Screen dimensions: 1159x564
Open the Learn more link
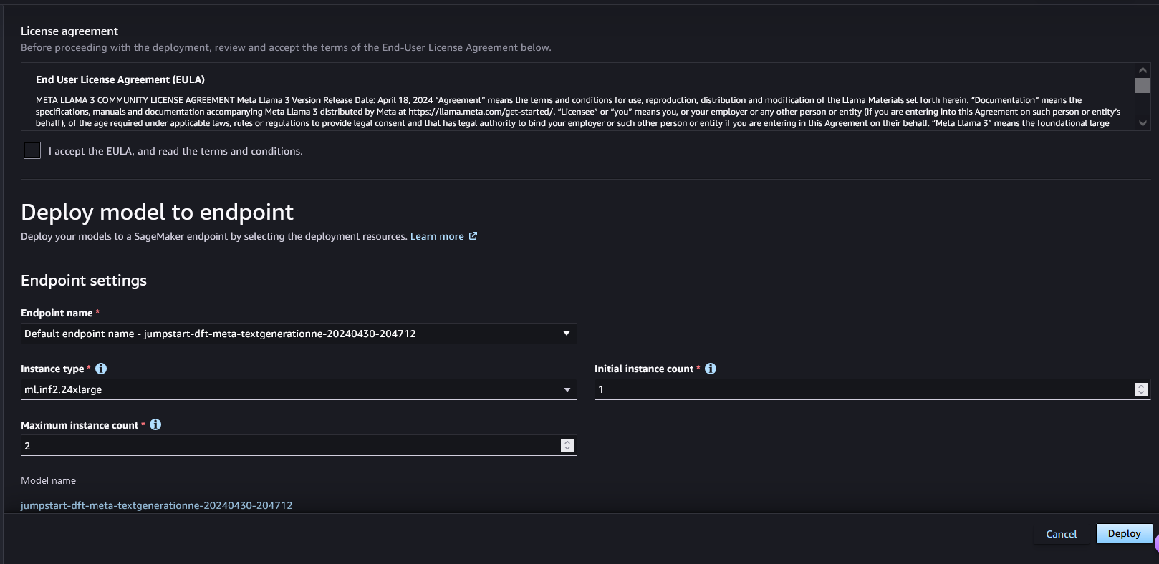coord(443,236)
